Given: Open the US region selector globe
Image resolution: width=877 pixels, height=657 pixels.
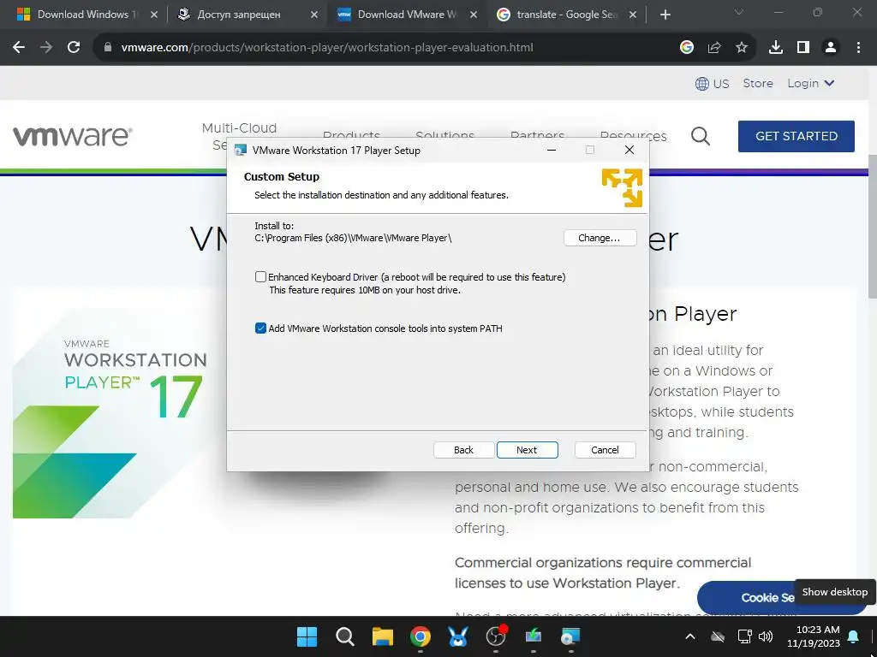Looking at the screenshot, I should click(x=712, y=84).
